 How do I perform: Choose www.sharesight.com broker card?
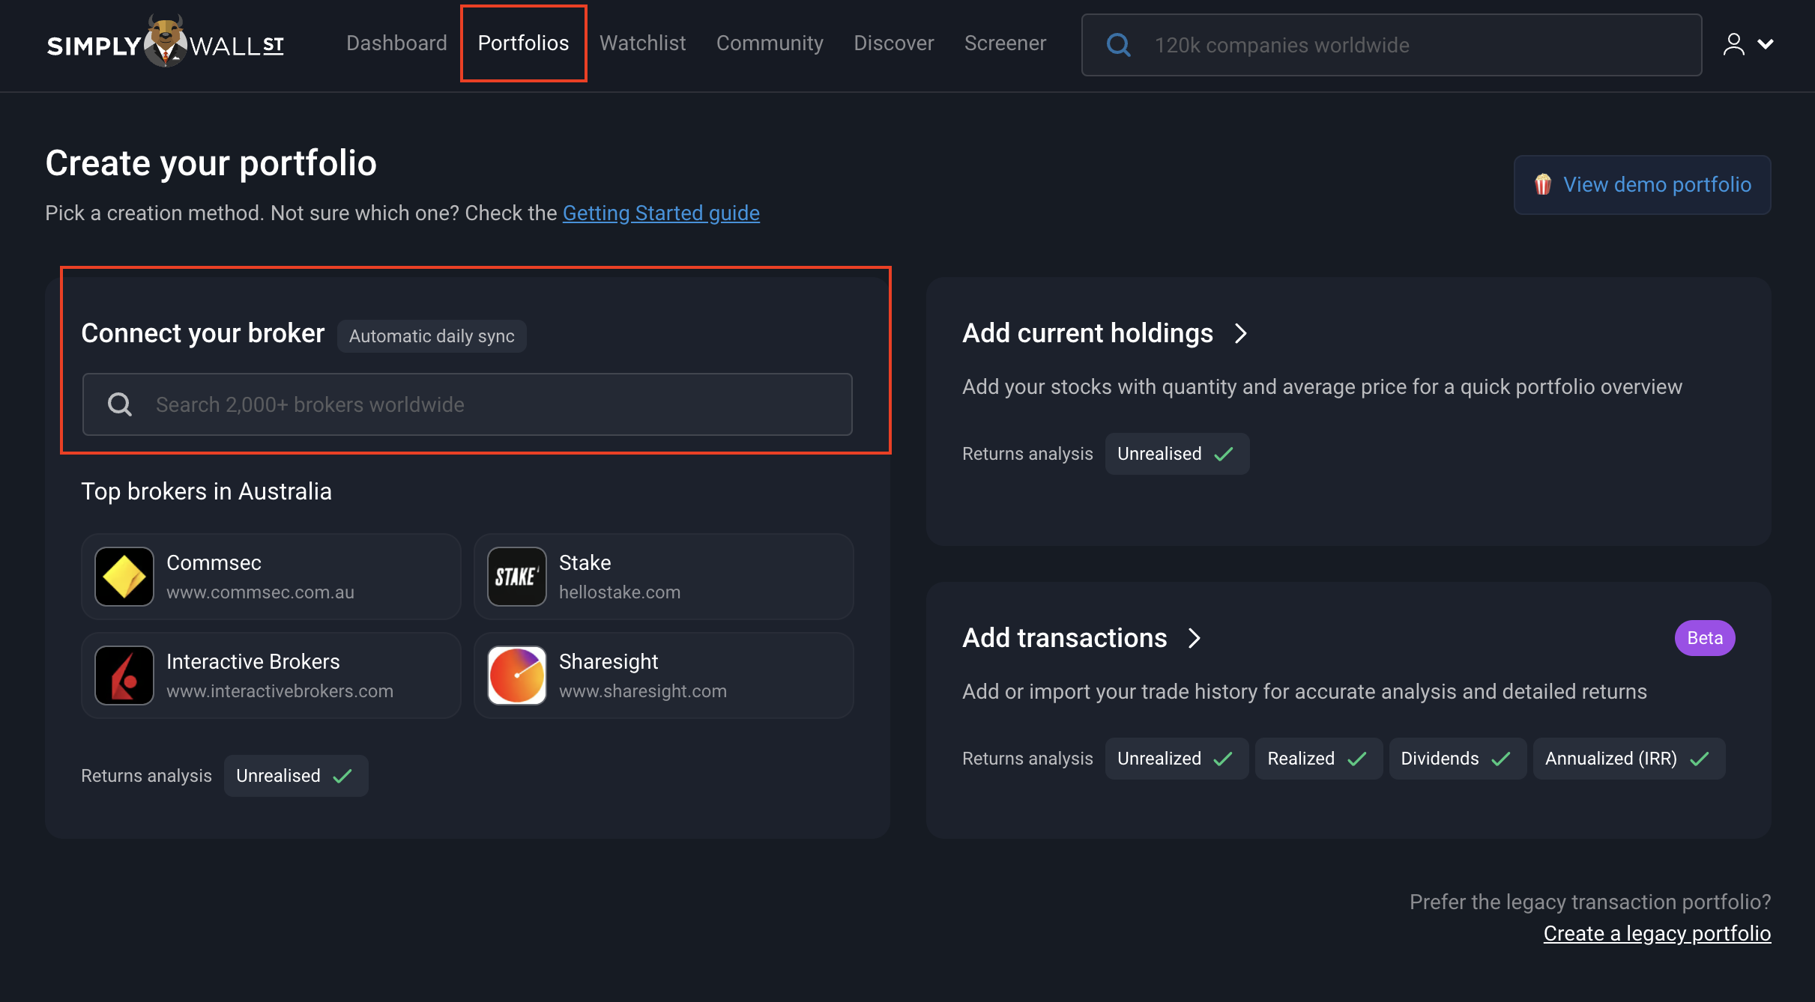(x=664, y=675)
